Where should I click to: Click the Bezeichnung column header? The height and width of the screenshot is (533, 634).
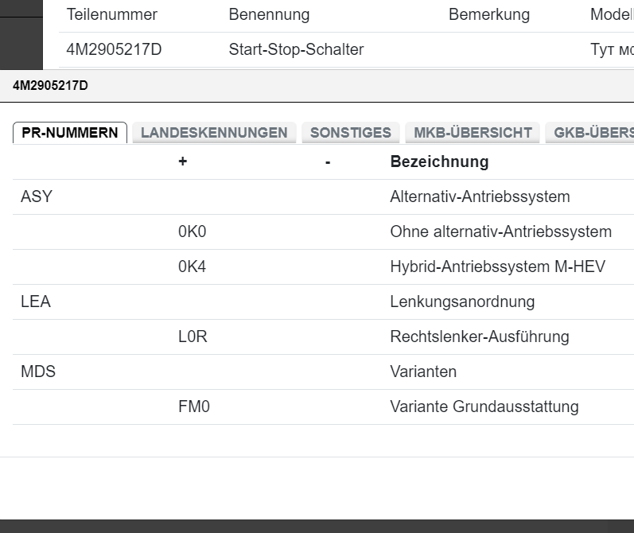coord(439,161)
